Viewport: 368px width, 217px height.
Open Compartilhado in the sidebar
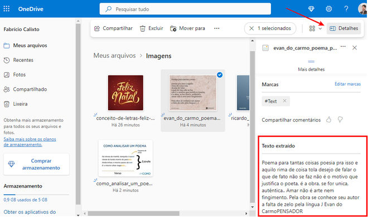pos(30,89)
